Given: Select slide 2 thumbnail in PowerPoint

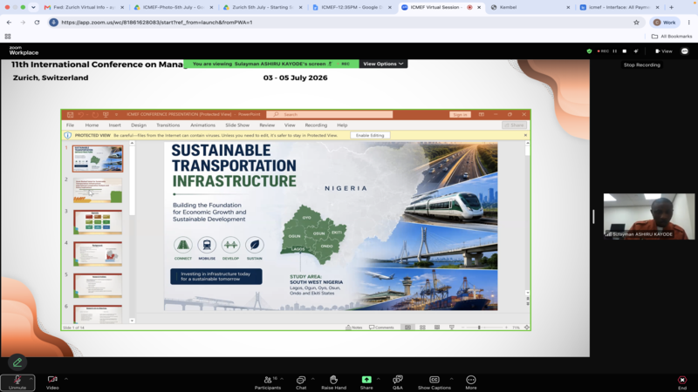Looking at the screenshot, I should click(x=98, y=190).
